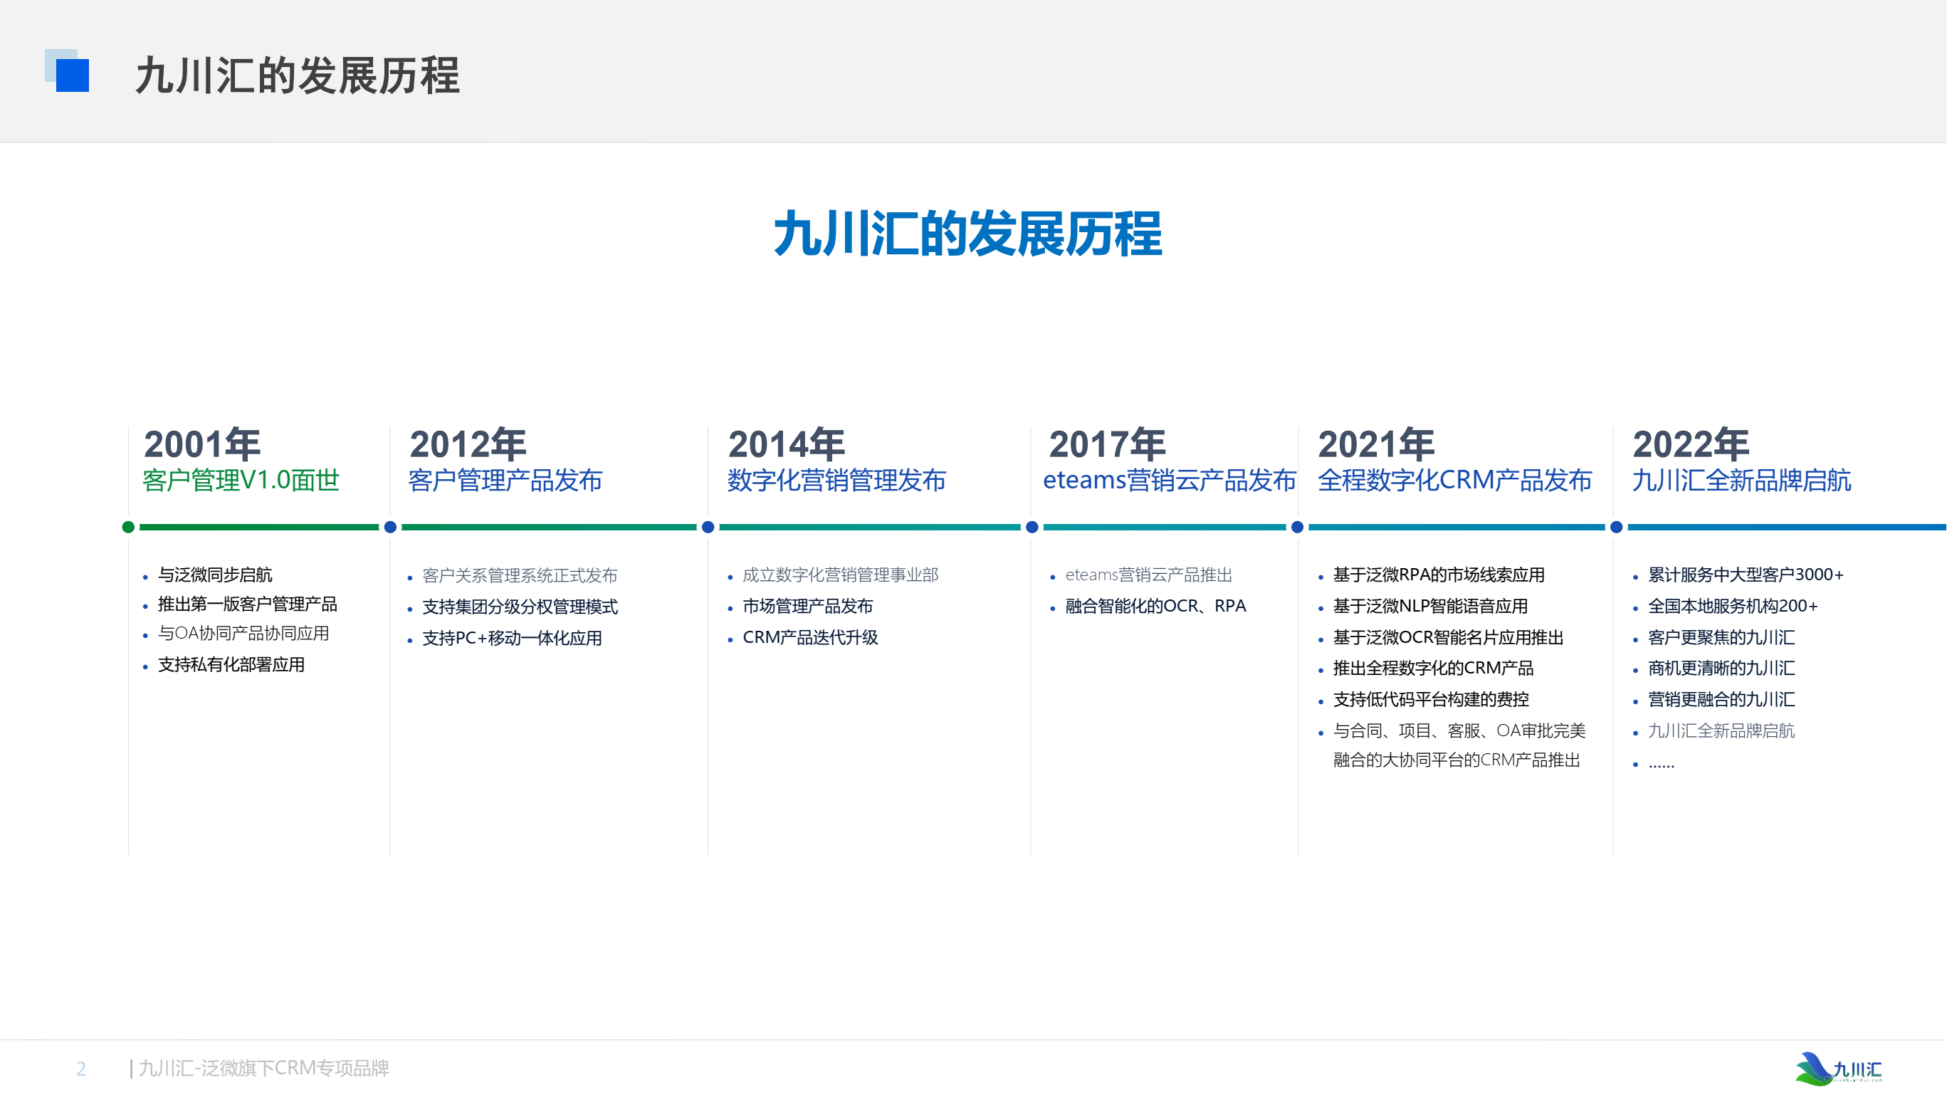Click the bullet 基于泛微RPA的市场线索应用
Viewport: 1947px width, 1095px height.
coord(1439,575)
